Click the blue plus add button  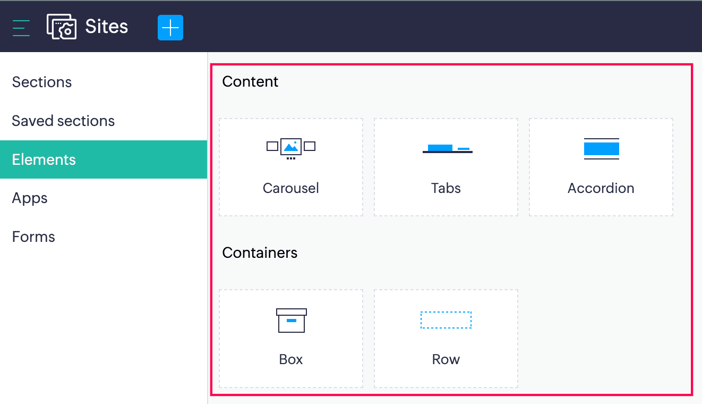[x=170, y=28]
